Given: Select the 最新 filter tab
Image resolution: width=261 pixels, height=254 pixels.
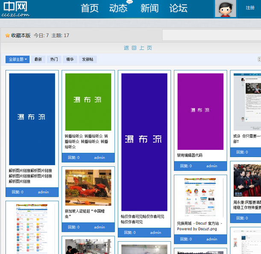Looking at the screenshot, I should (38, 59).
